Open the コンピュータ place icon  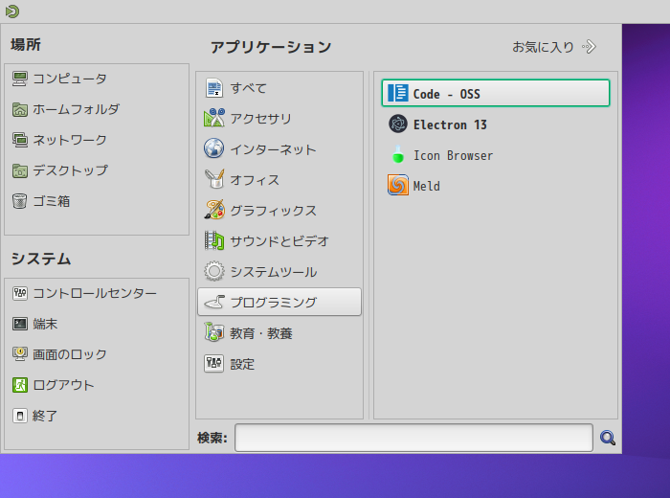20,79
